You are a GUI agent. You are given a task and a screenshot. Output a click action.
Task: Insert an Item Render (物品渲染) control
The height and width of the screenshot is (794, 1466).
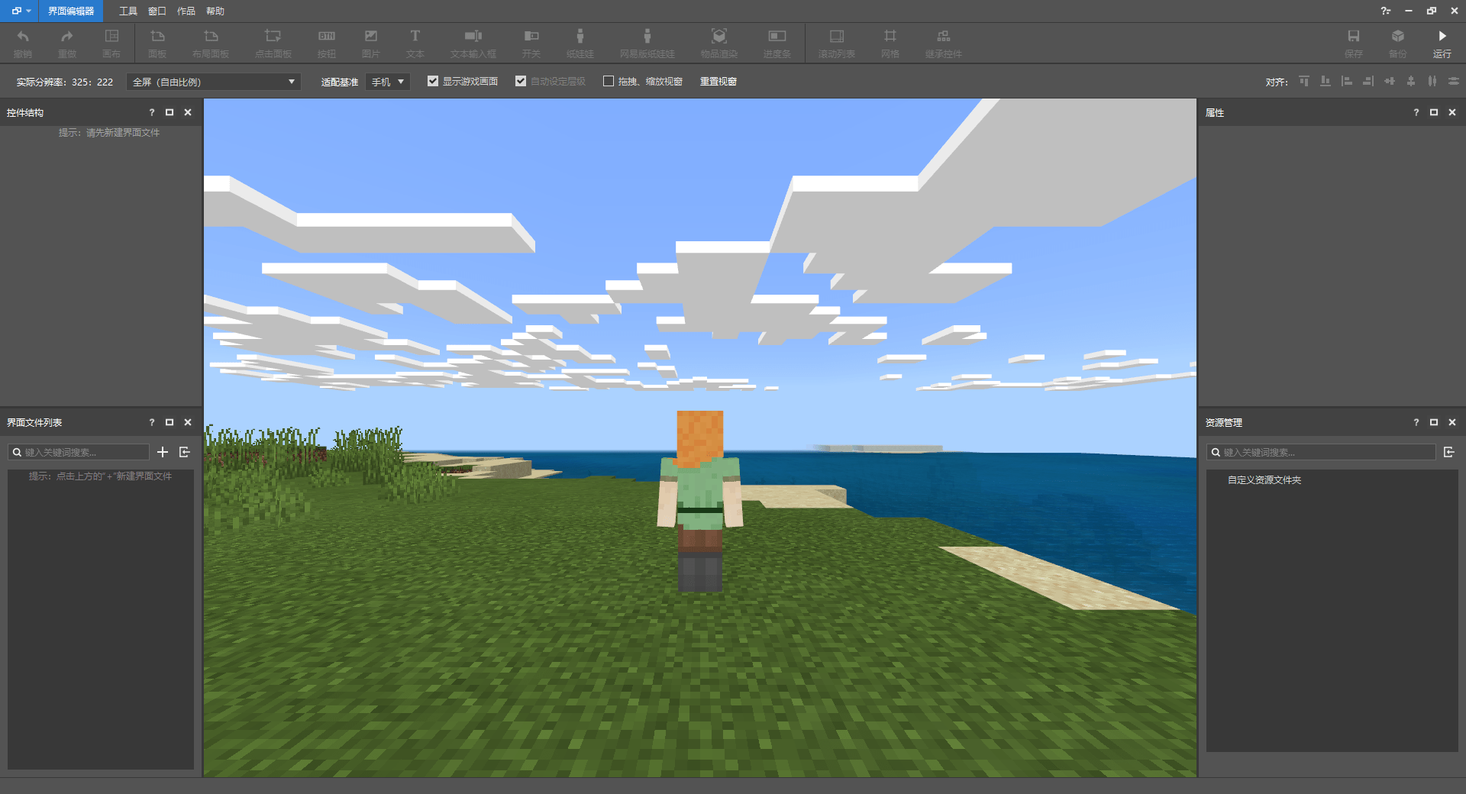pos(719,43)
